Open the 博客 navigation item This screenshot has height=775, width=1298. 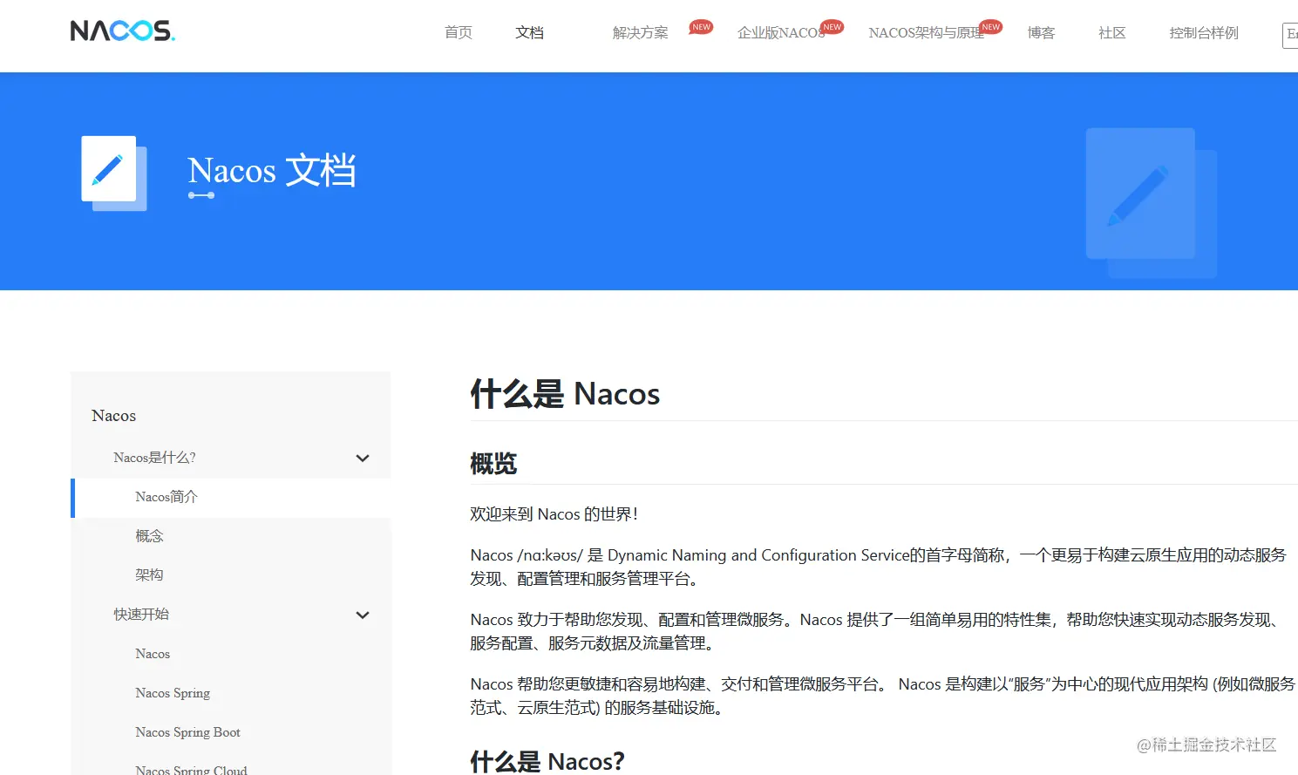1041,32
